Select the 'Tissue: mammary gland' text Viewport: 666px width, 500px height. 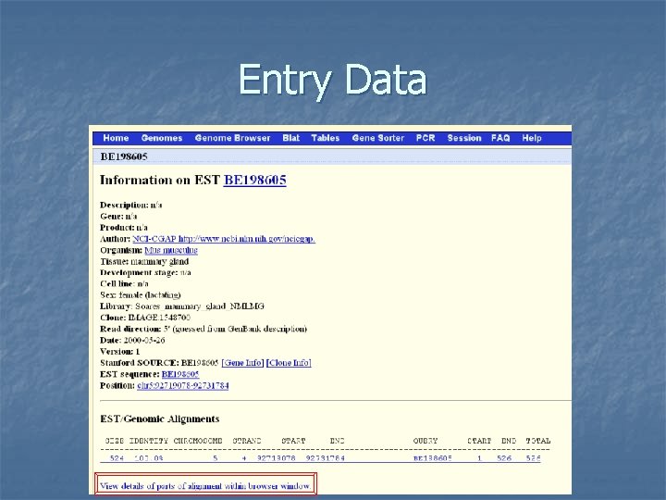(144, 261)
